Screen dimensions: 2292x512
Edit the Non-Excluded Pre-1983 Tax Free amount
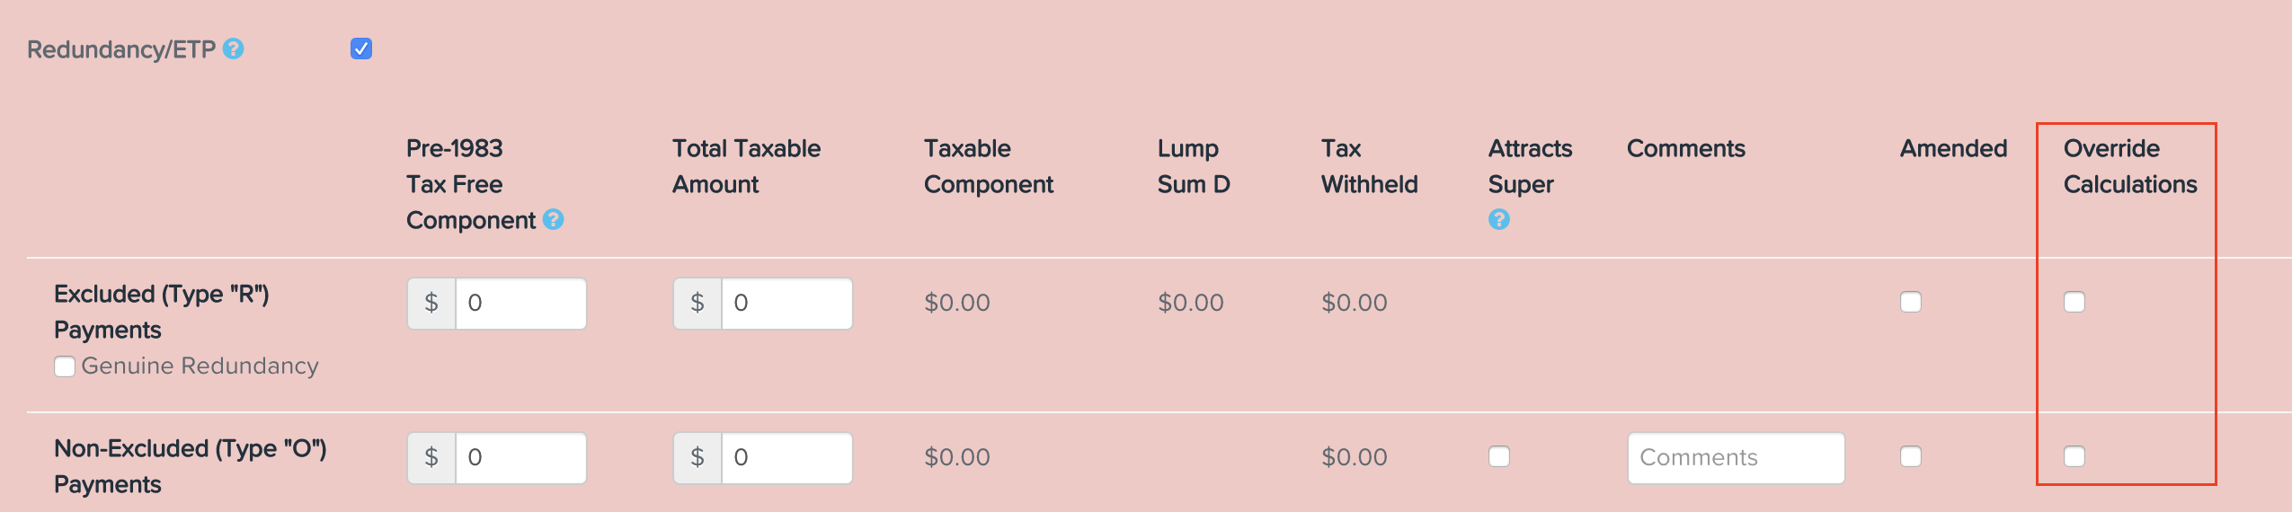[x=520, y=458]
